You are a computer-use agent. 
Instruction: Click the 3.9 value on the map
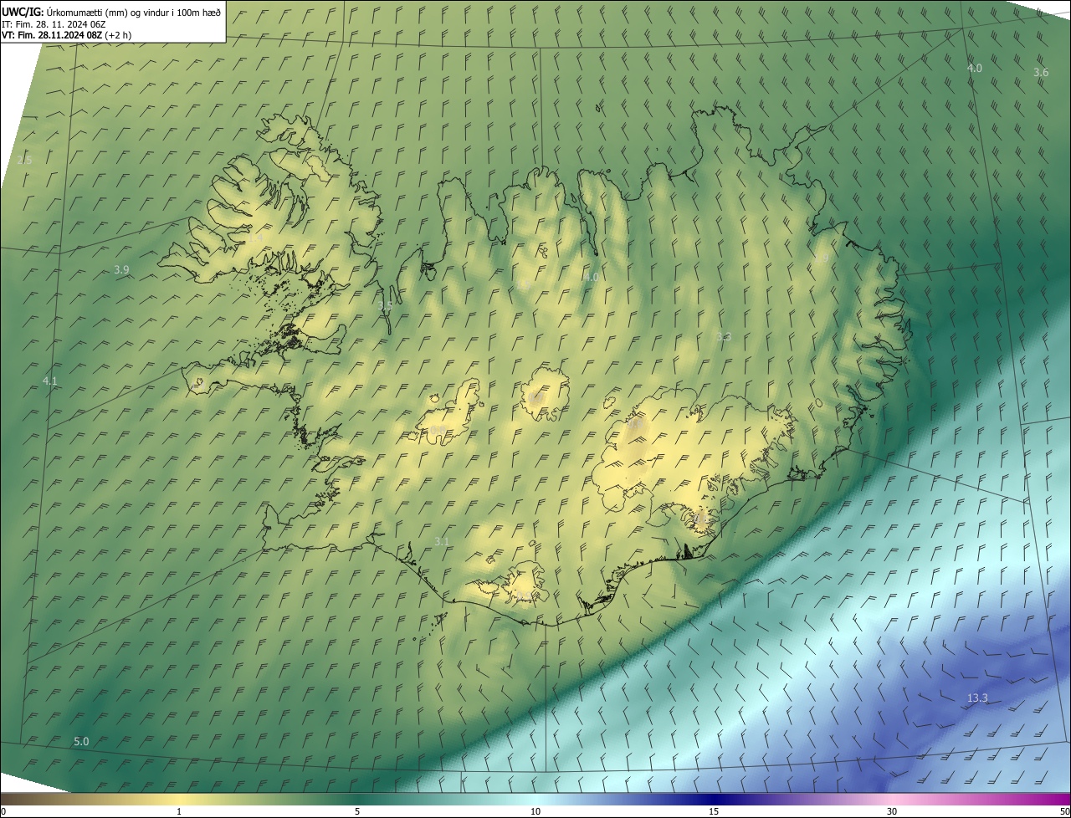121,269
